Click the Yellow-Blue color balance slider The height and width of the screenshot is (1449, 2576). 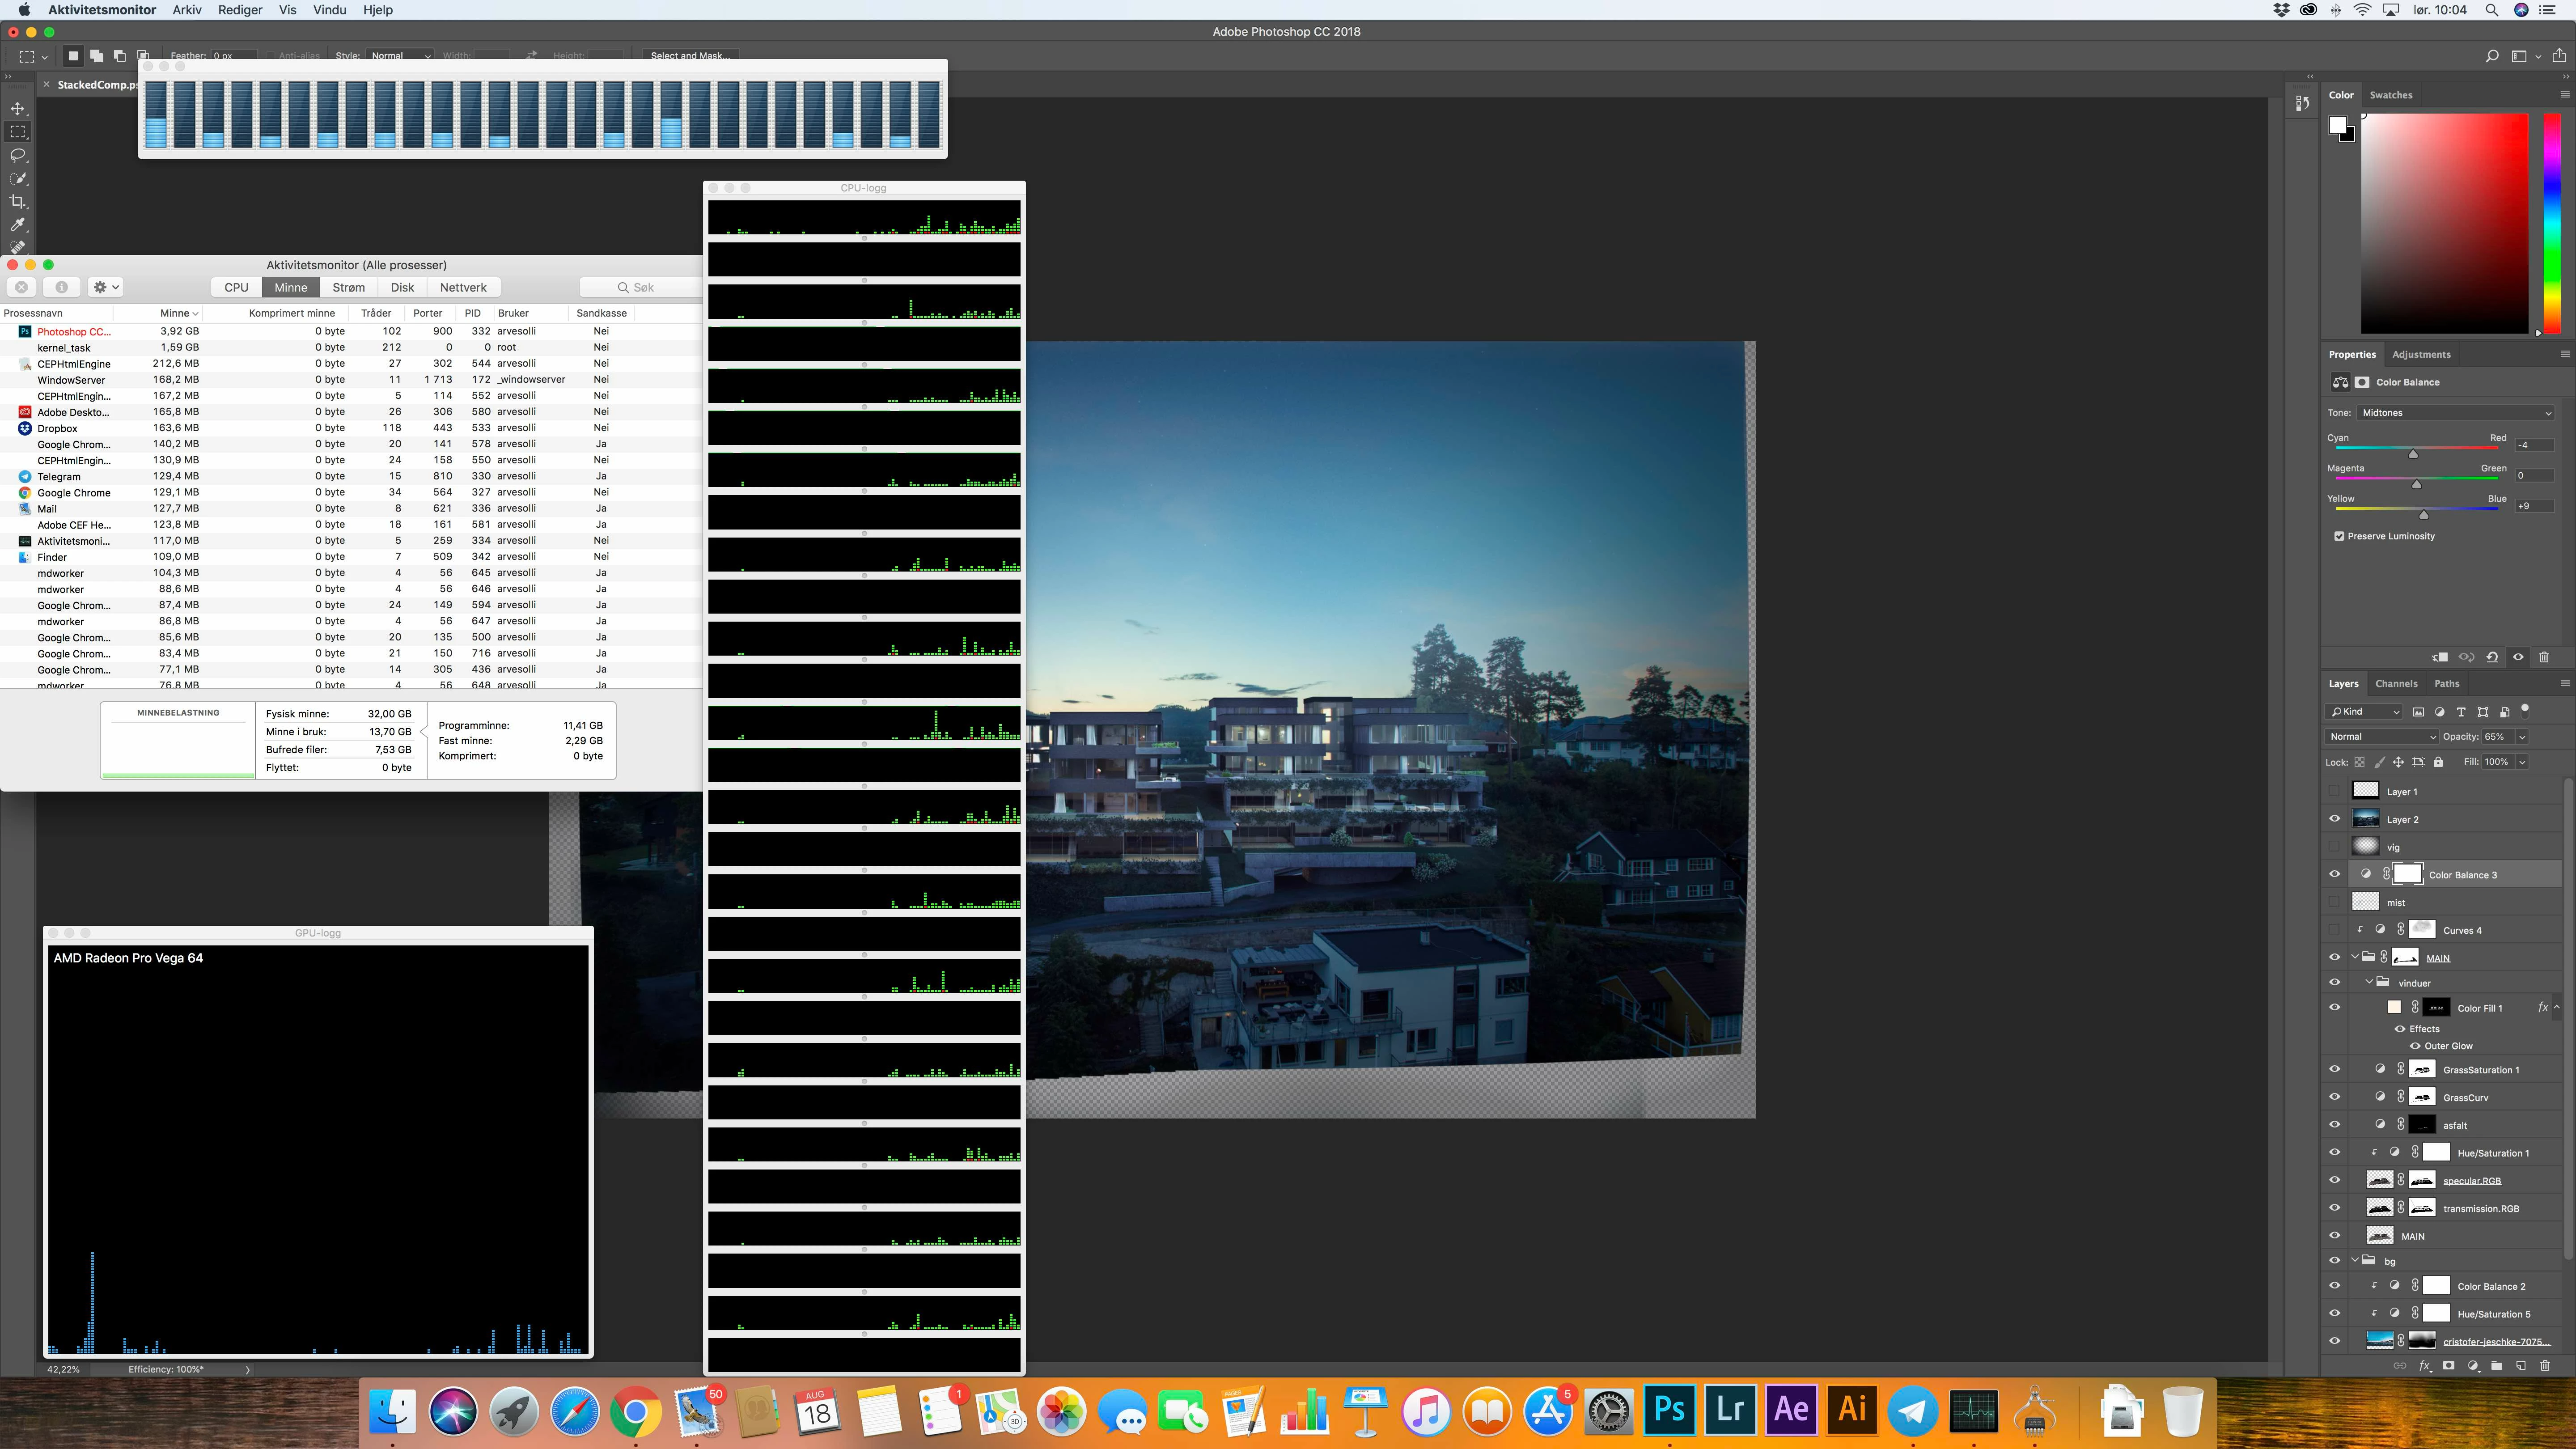pyautogui.click(x=2423, y=513)
